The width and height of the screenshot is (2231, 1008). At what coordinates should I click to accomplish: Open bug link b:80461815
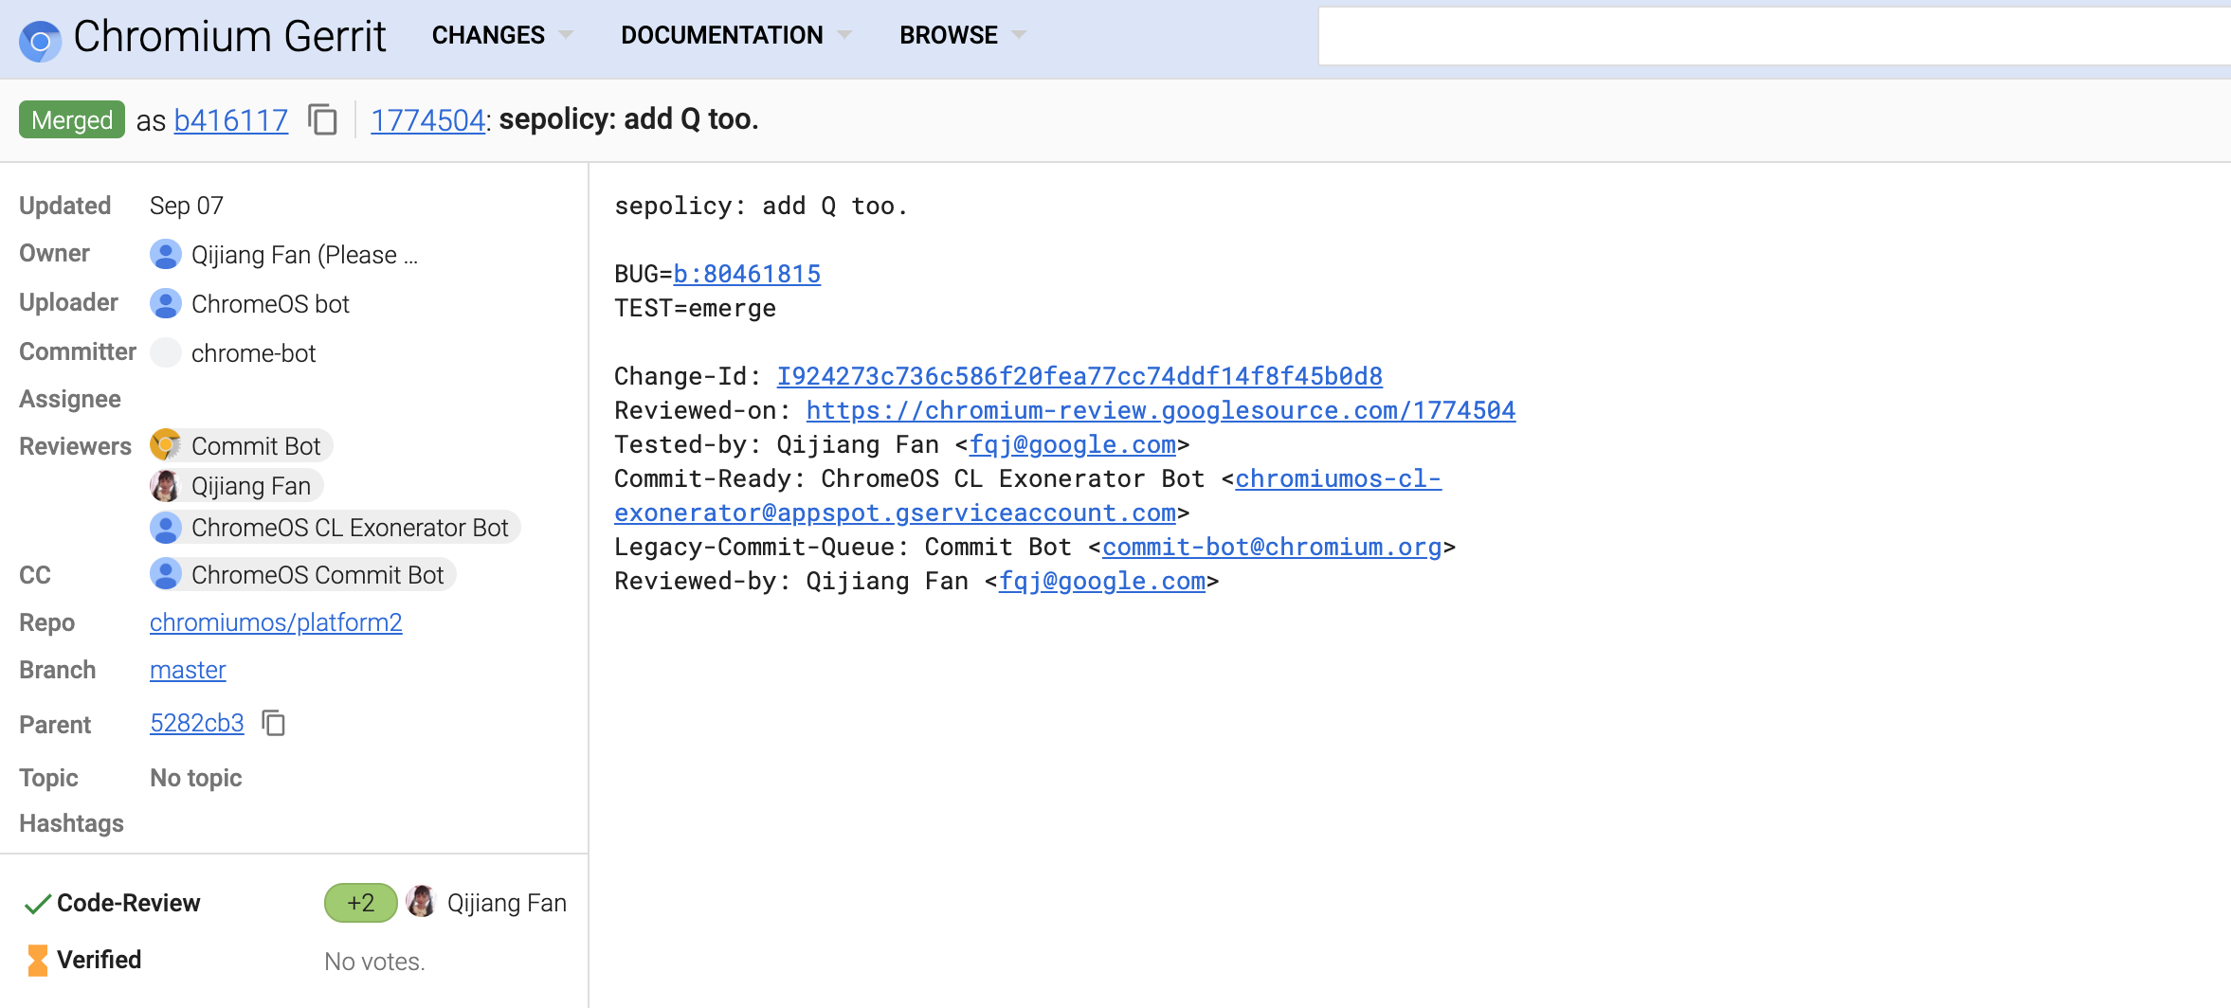click(x=747, y=274)
